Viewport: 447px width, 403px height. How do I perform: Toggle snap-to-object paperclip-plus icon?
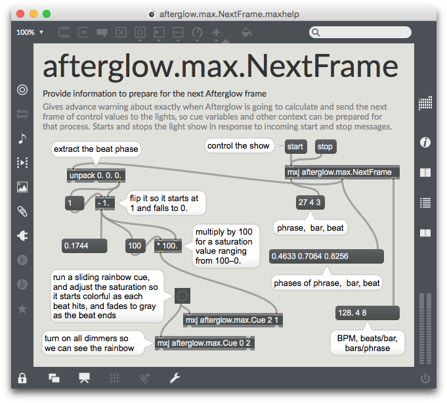click(144, 378)
